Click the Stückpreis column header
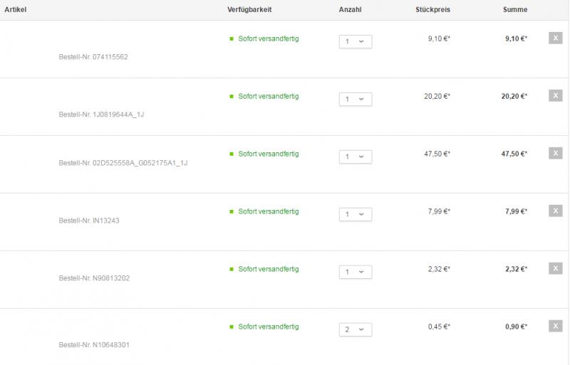Viewport: 570px width, 365px height. click(432, 10)
